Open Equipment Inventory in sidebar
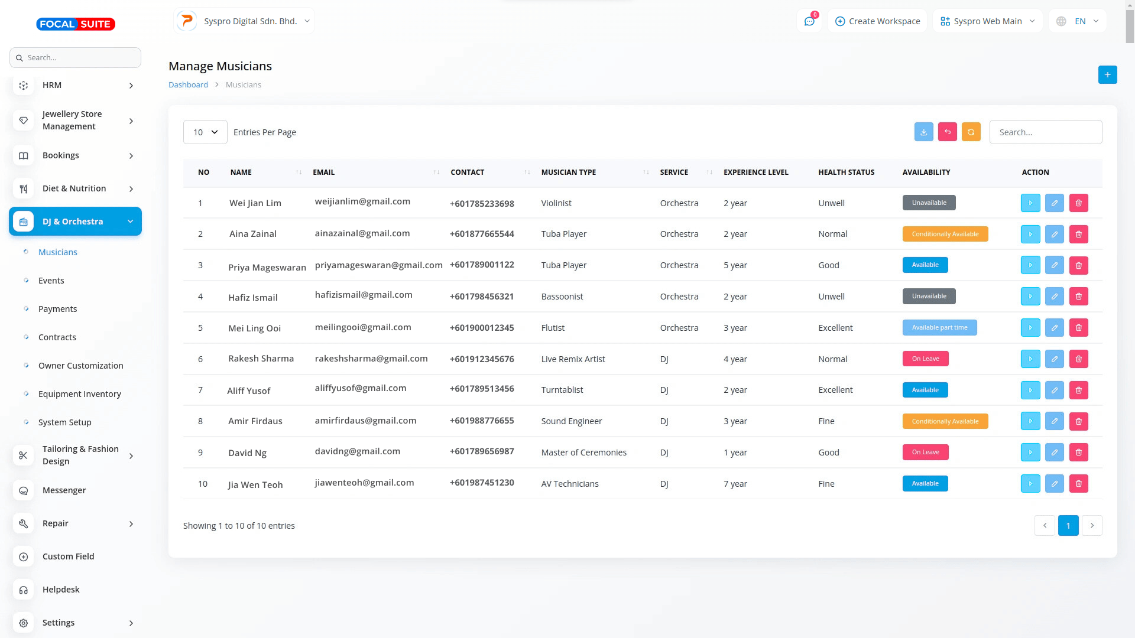Viewport: 1135px width, 638px height. point(80,394)
